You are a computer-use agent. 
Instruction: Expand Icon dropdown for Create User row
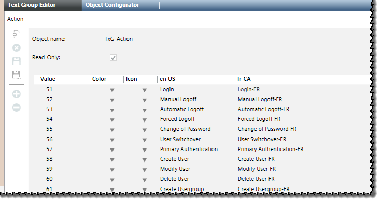pos(145,160)
